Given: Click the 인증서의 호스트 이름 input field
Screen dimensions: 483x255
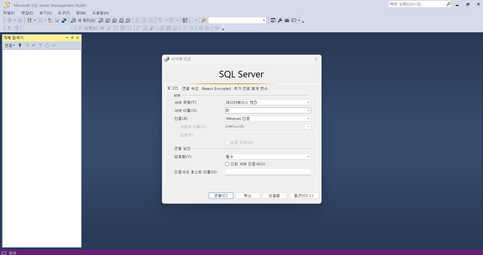Looking at the screenshot, I should click(x=268, y=172).
